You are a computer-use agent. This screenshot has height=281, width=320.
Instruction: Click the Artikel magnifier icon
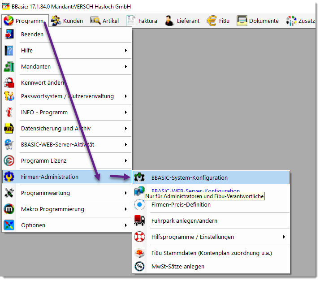(x=95, y=21)
